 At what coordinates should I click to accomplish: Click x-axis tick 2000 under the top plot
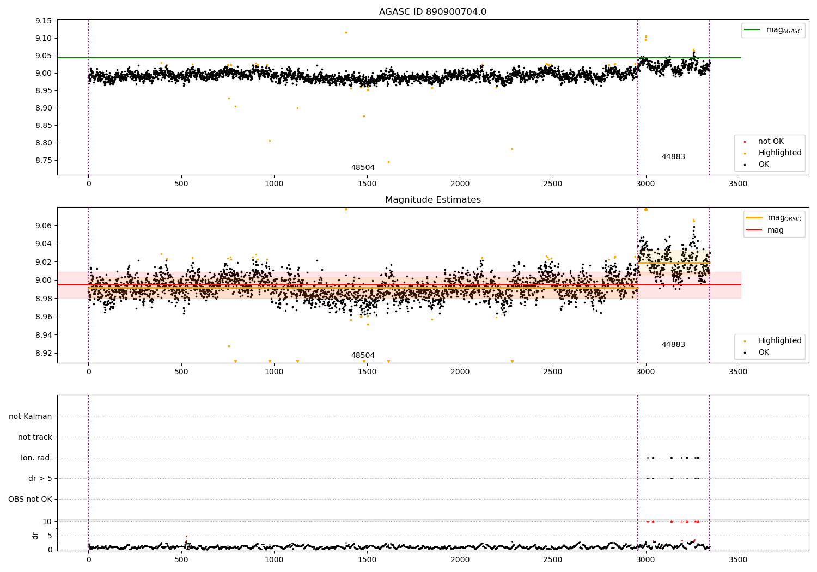(x=460, y=184)
